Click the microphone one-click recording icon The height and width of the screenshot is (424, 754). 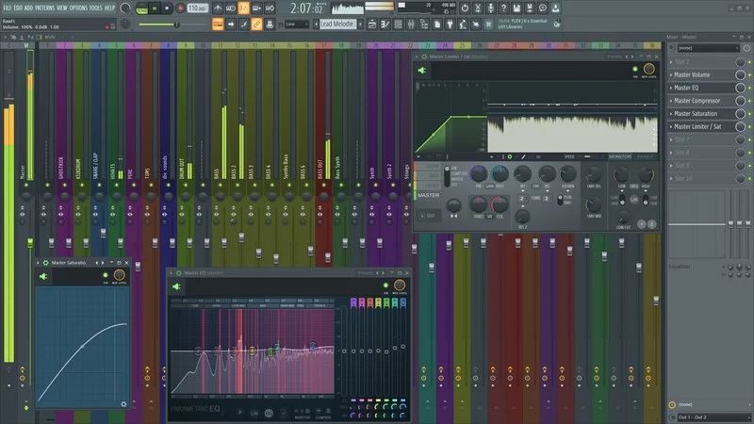click(490, 8)
